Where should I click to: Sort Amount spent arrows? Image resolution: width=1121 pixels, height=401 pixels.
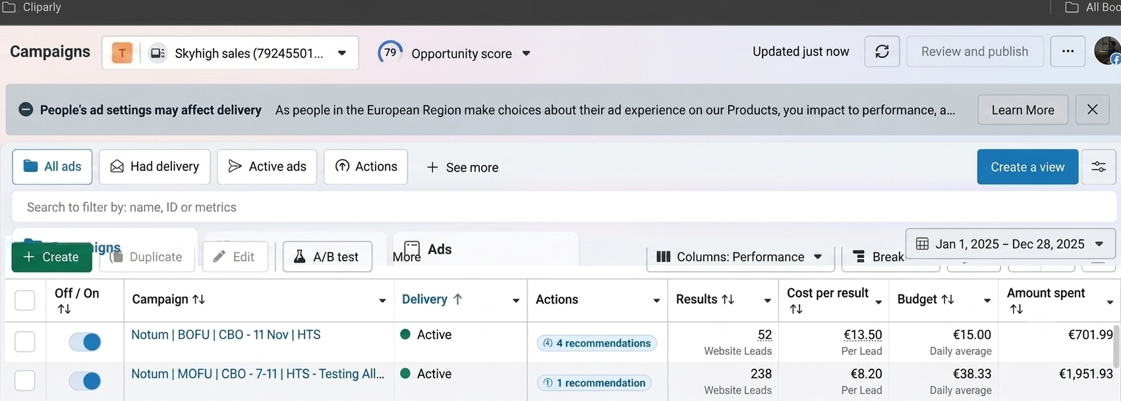(1016, 309)
